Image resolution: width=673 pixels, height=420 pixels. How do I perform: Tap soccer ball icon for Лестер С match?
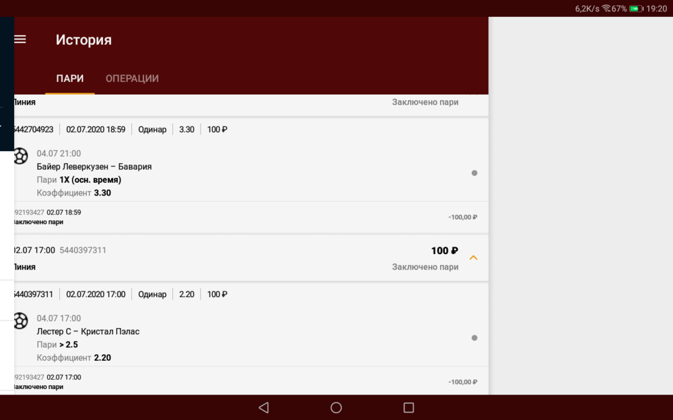click(20, 321)
